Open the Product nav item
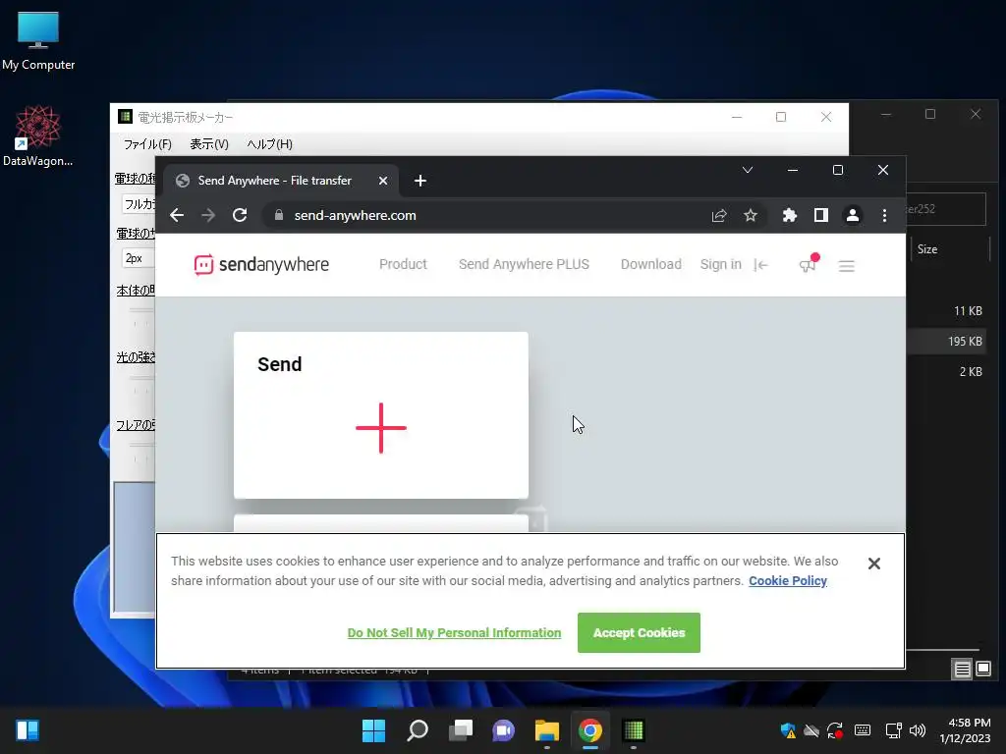The height and width of the screenshot is (754, 1006). click(403, 264)
